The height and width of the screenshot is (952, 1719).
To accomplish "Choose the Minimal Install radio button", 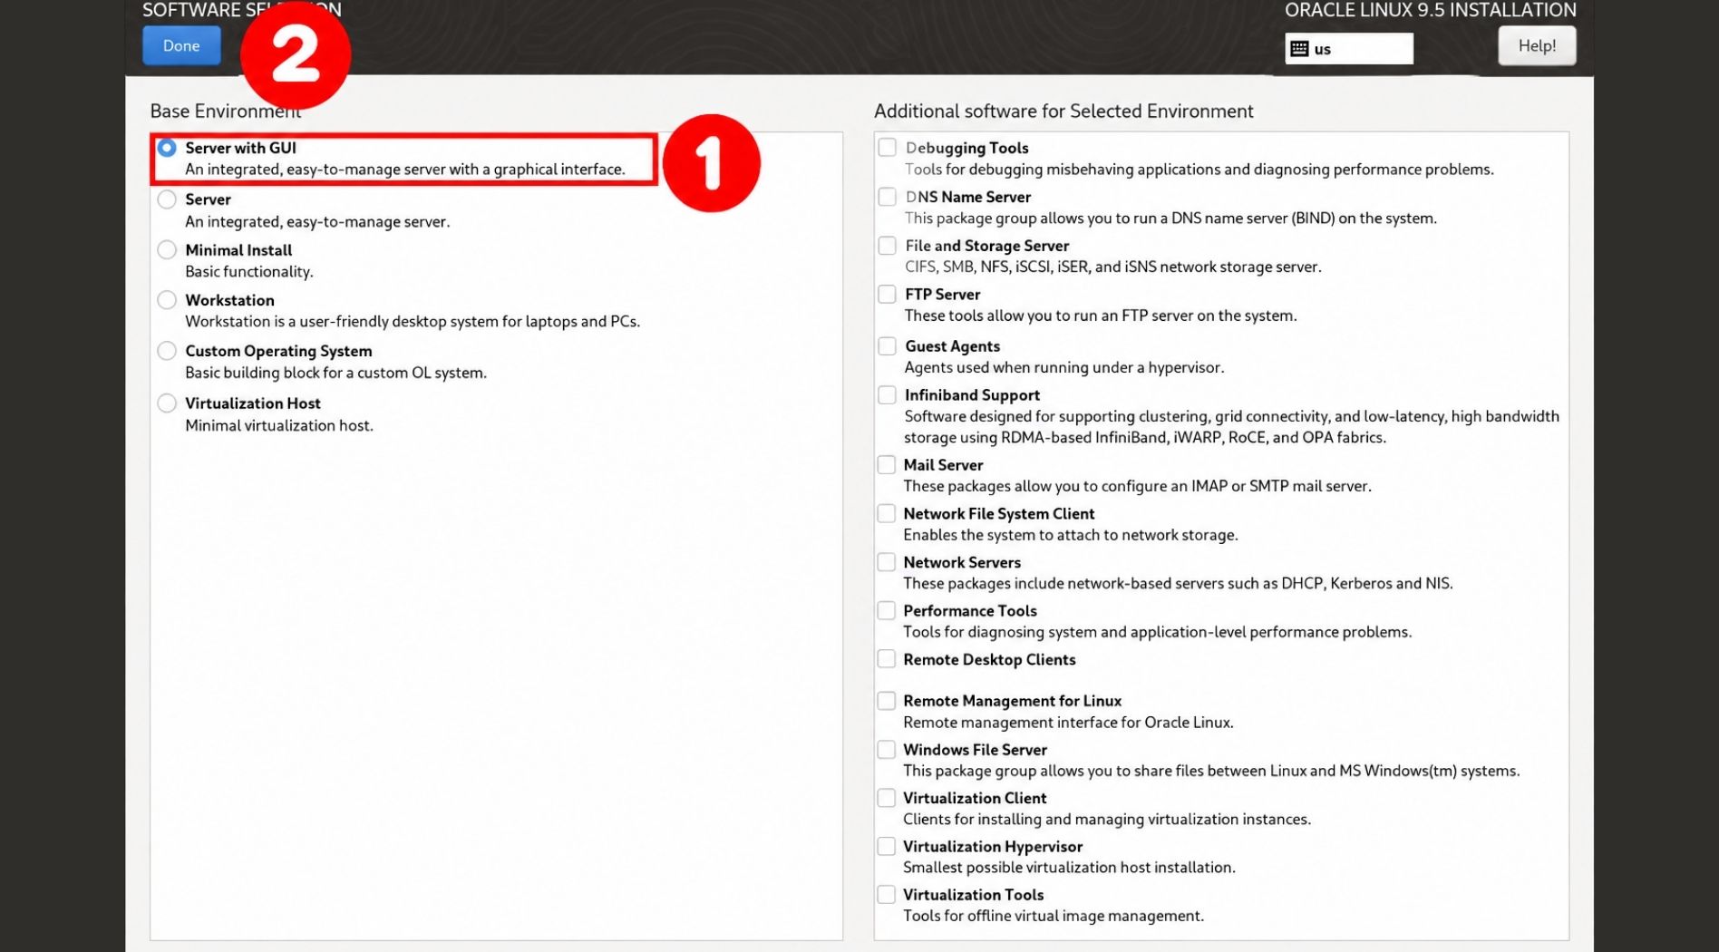I will 167,250.
